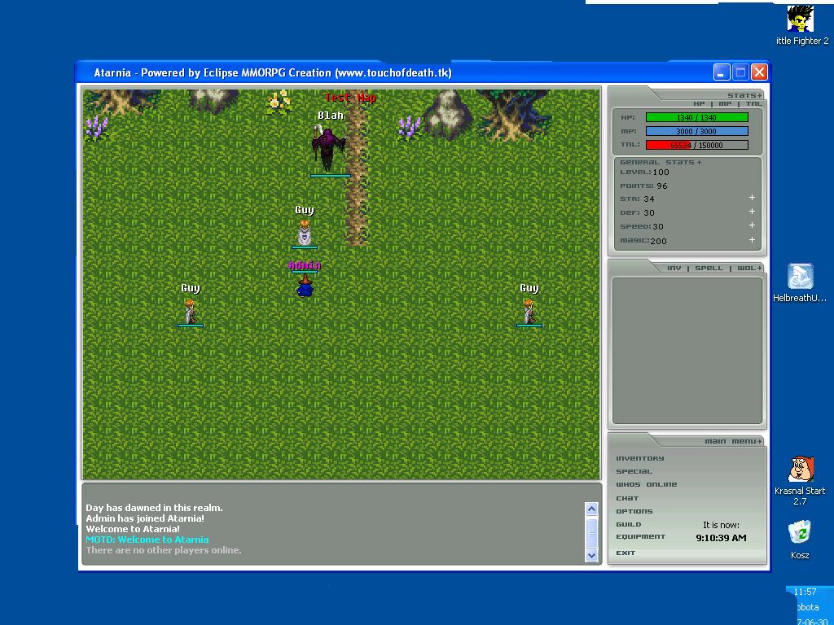Click the red TNL experience bar

pyautogui.click(x=696, y=145)
